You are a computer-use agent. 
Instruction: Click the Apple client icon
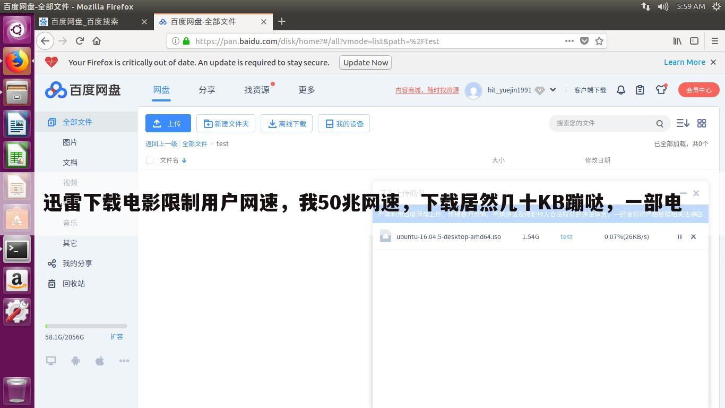pyautogui.click(x=100, y=361)
